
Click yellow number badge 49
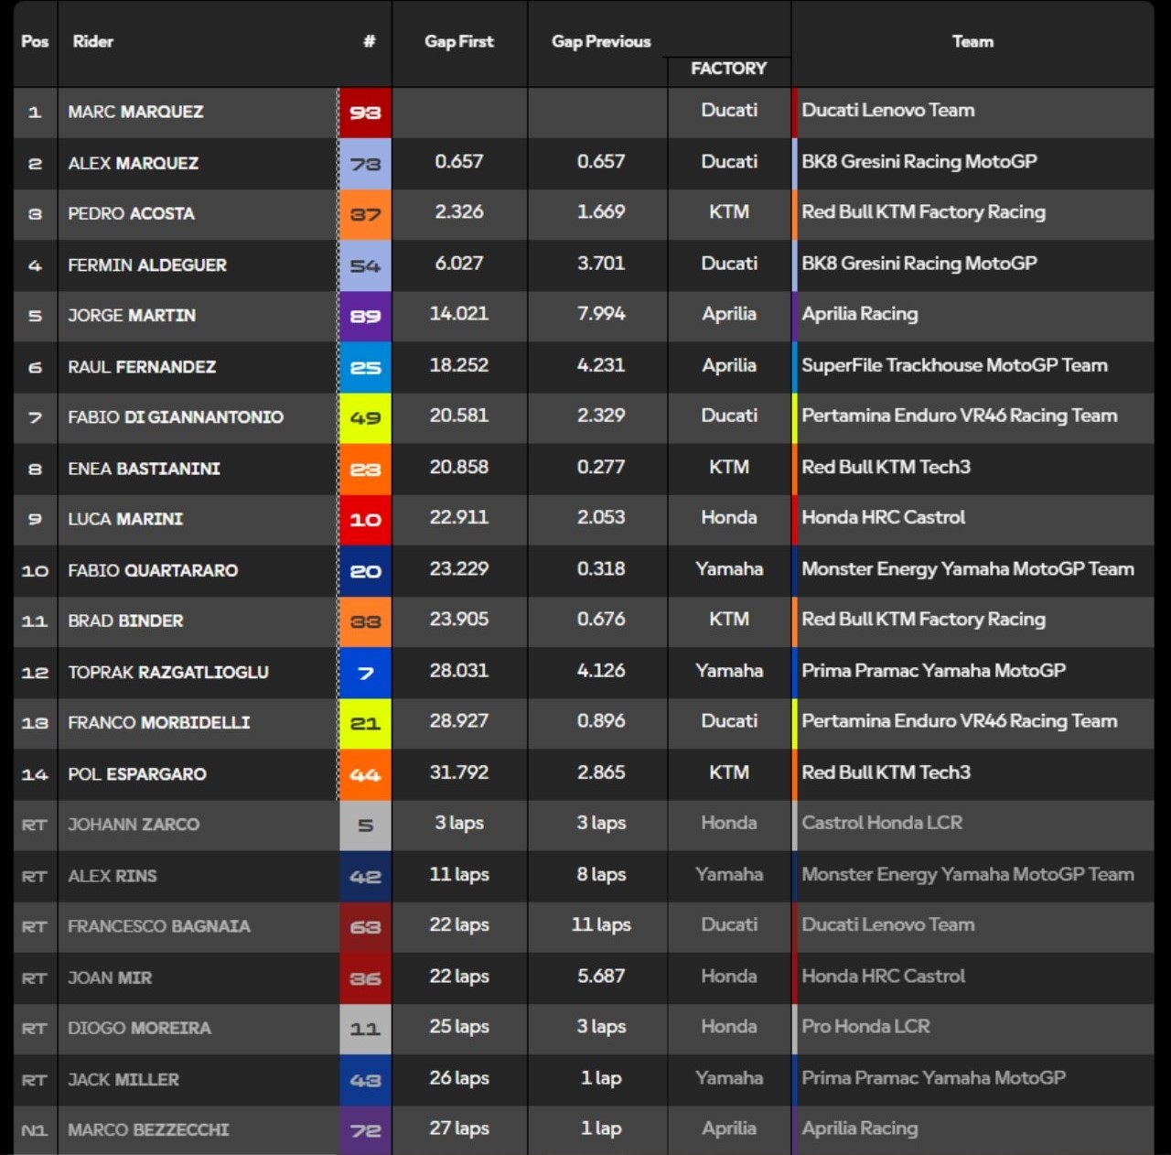[365, 418]
